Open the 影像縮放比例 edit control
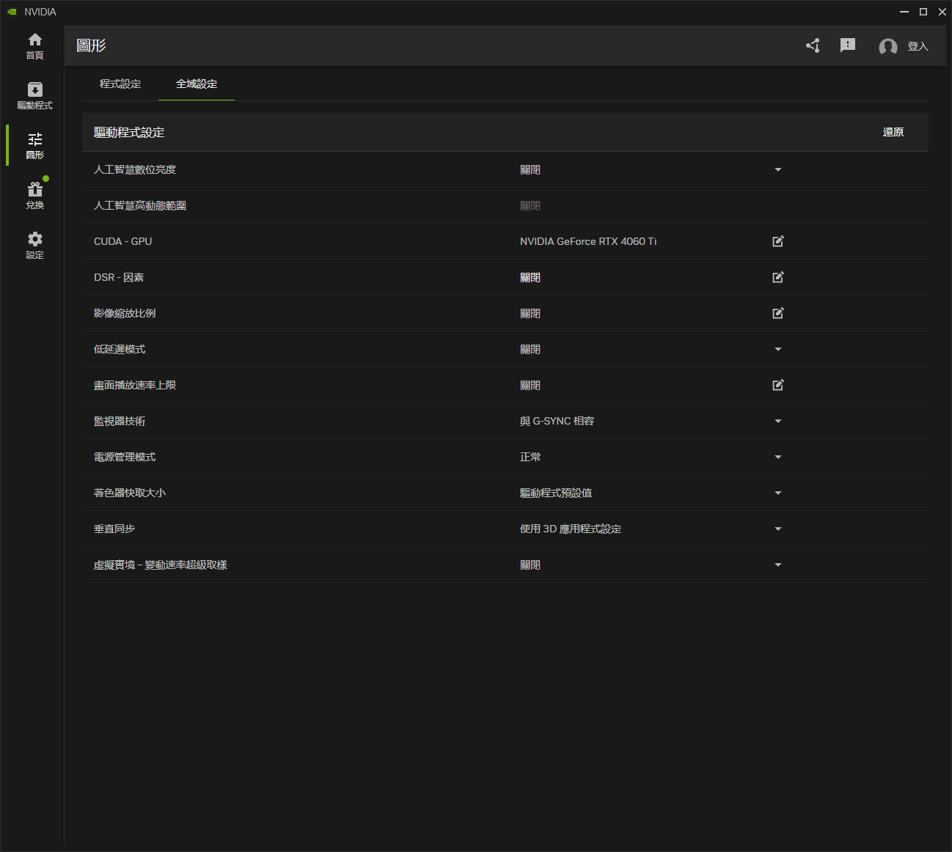This screenshot has width=952, height=852. pyautogui.click(x=778, y=313)
